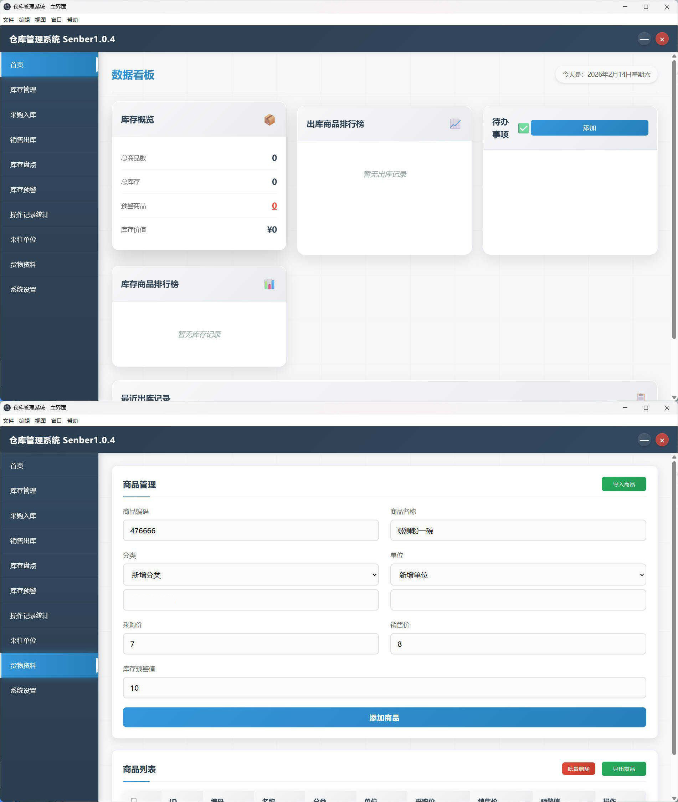The width and height of the screenshot is (678, 802).
Task: Click the package icon on 库存概览 card
Action: [270, 119]
